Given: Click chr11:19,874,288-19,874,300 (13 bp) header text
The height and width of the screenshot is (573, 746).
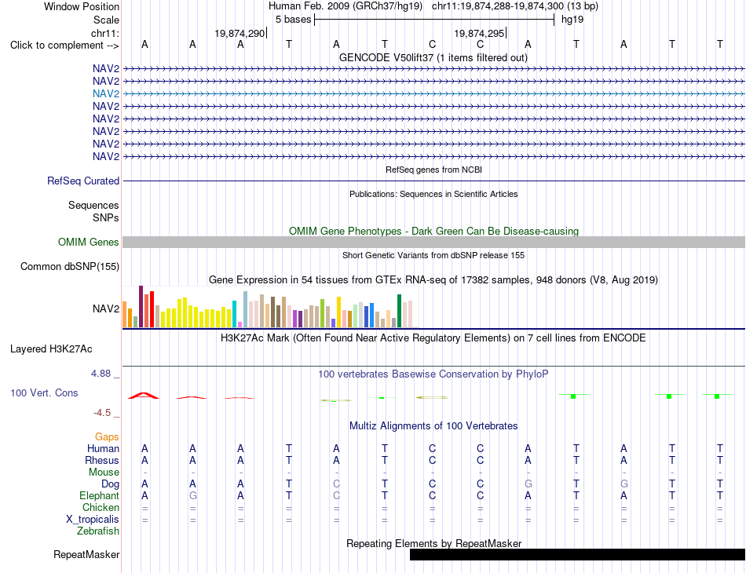Looking at the screenshot, I should pyautogui.click(x=515, y=6).
